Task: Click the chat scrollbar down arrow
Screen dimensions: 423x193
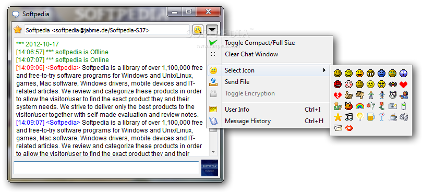Action: (213, 152)
